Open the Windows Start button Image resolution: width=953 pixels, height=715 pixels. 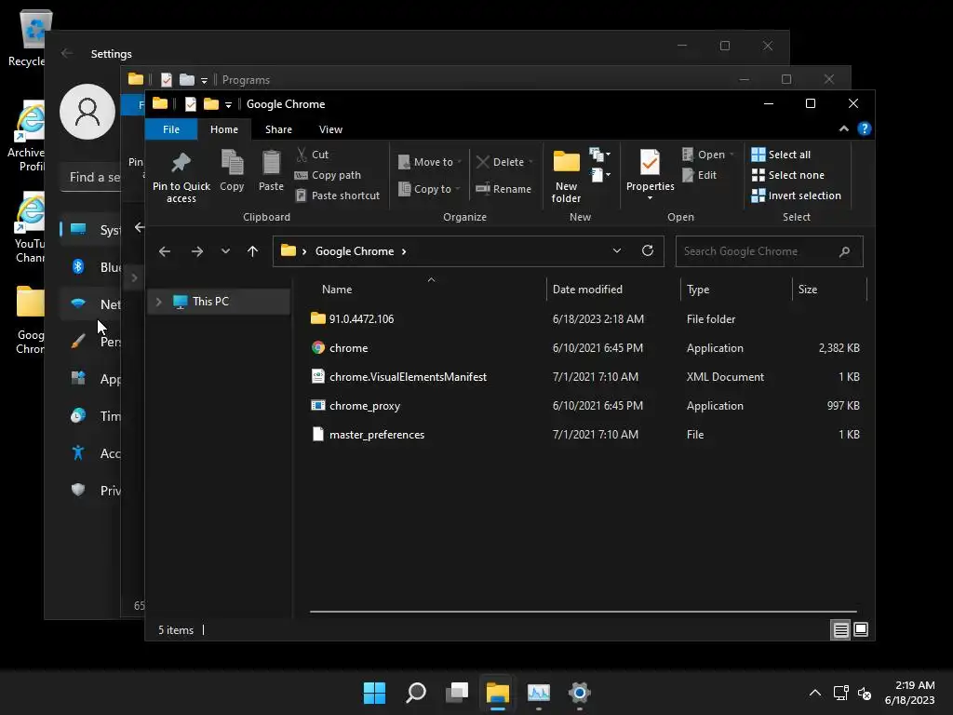coord(374,693)
